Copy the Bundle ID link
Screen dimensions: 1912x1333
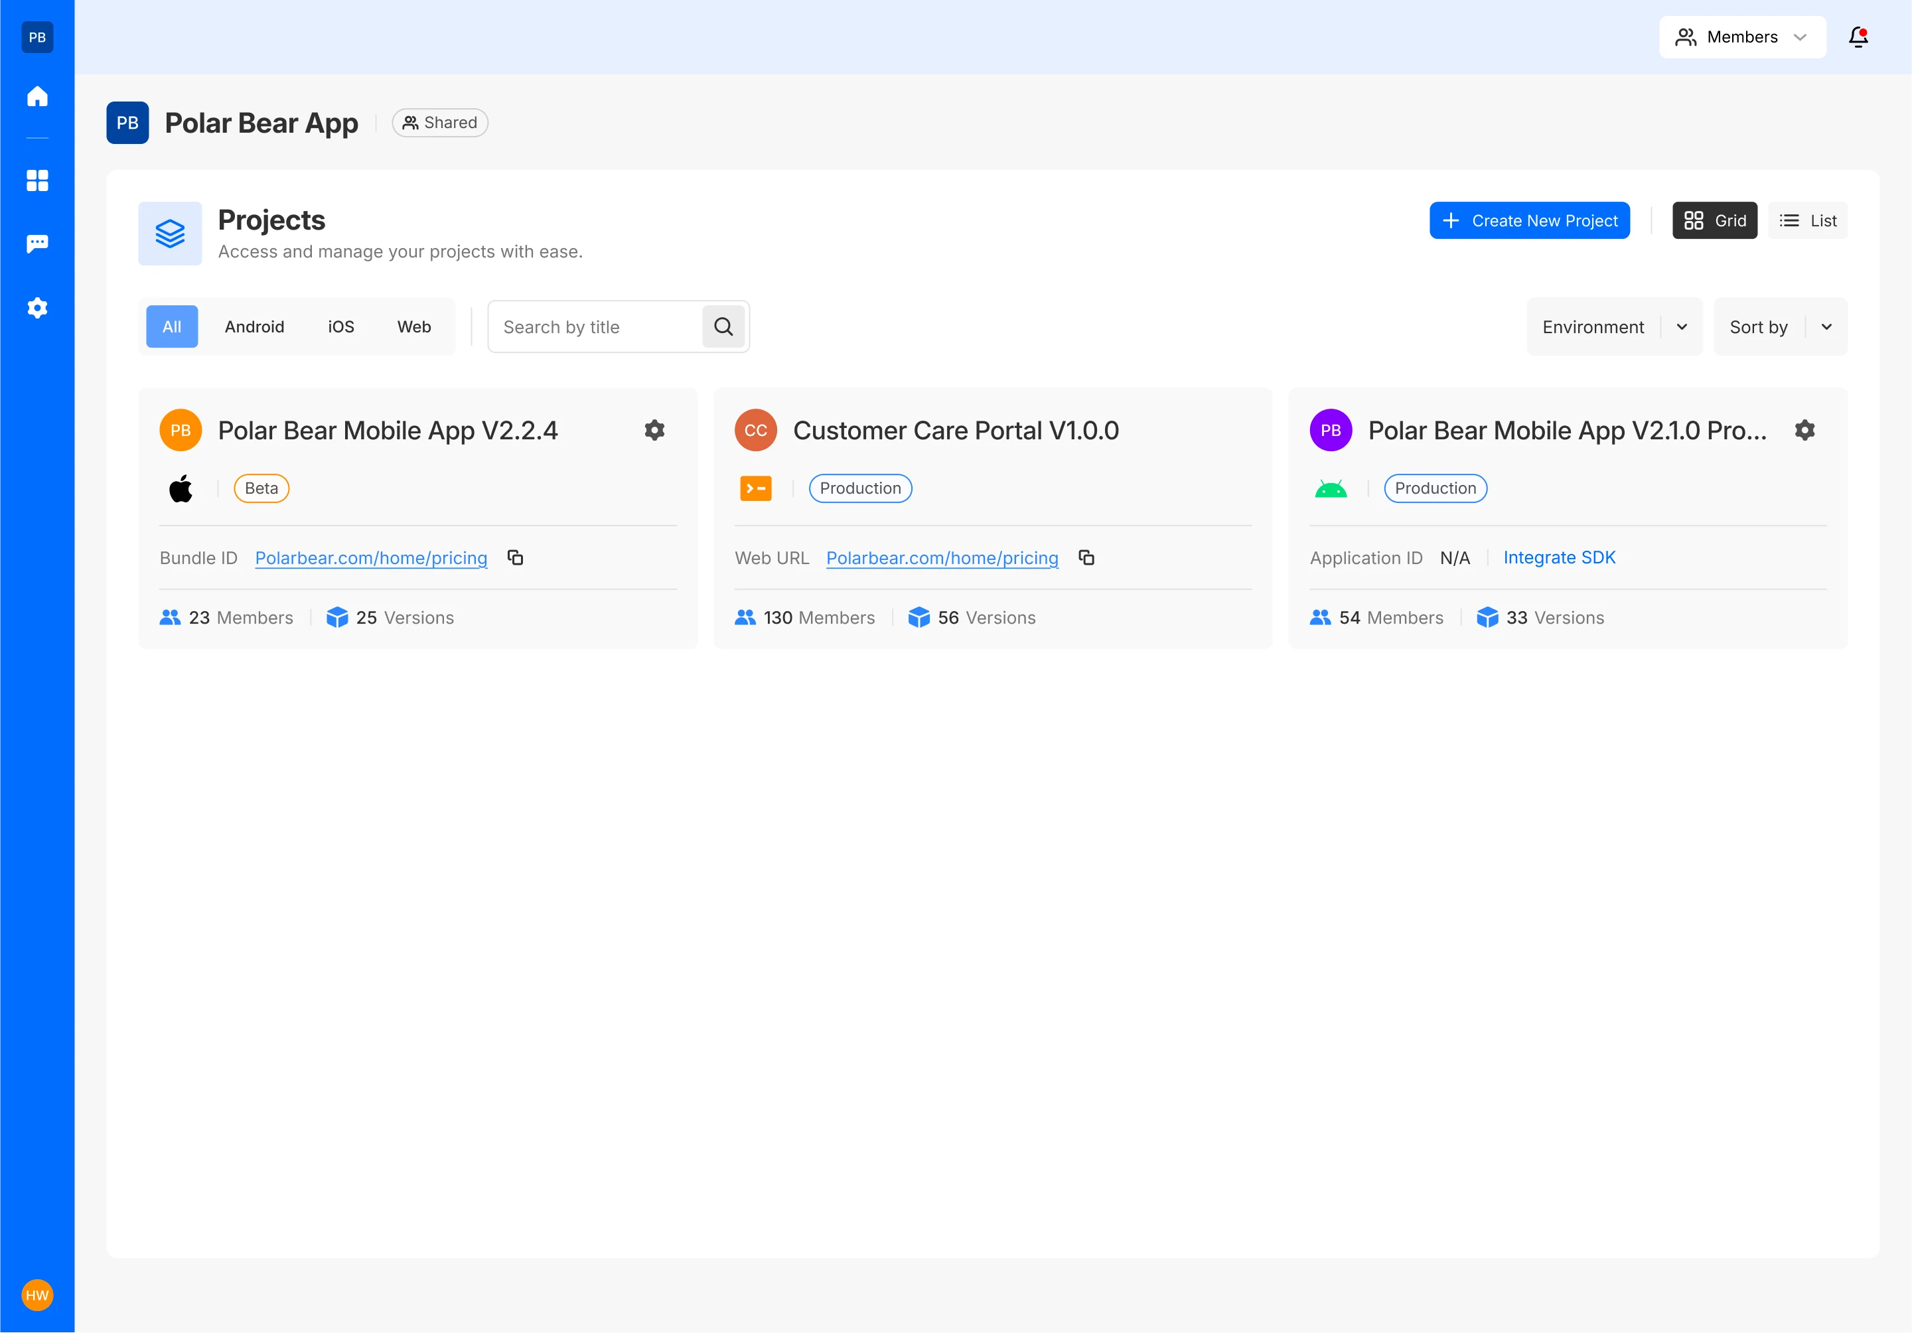coord(516,558)
